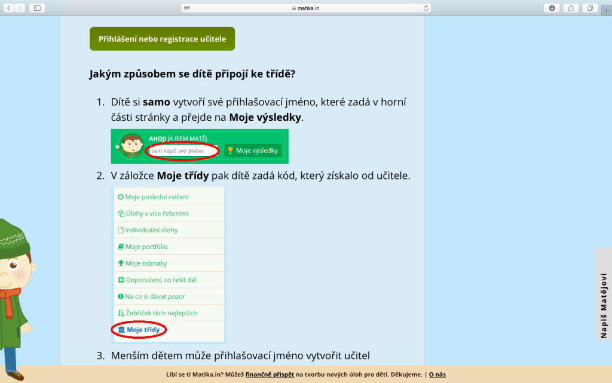Click the Moje výsledky trophy button
The height and width of the screenshot is (383, 612).
pos(253,151)
